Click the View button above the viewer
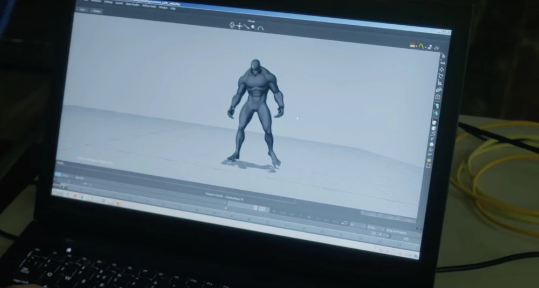 tap(82, 10)
